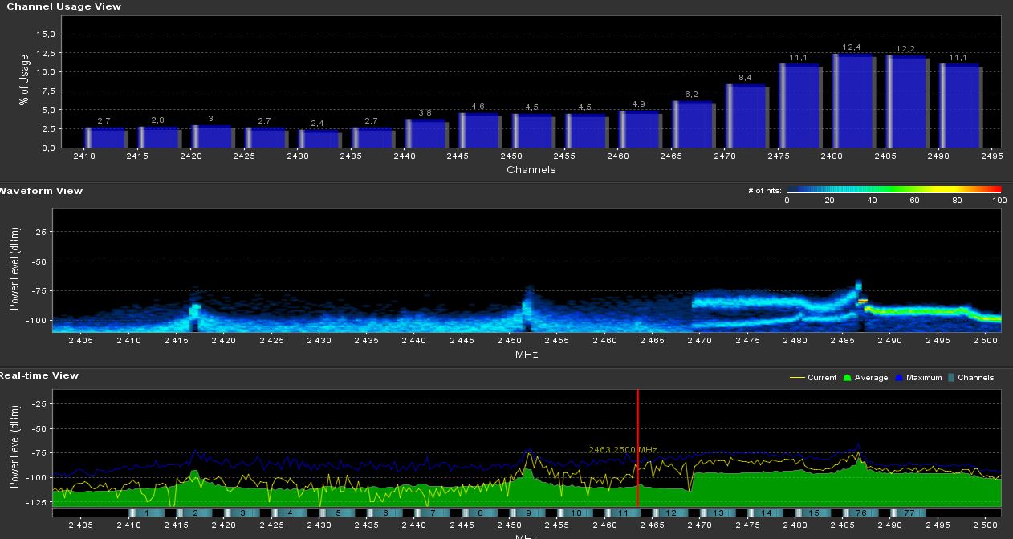Click the blue Maximum legend marker

point(899,378)
